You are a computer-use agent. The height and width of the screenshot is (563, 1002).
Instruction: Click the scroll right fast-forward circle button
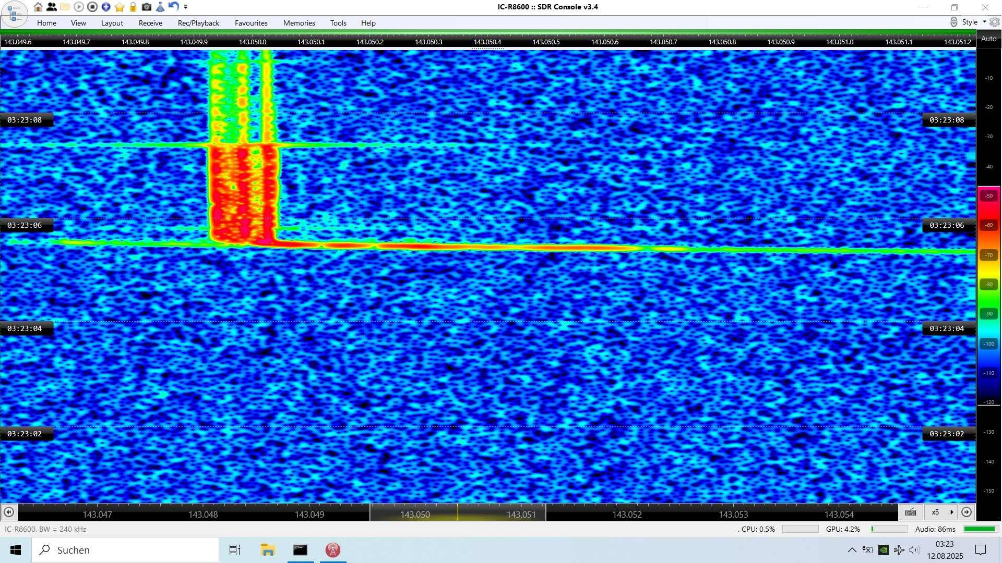(x=967, y=512)
